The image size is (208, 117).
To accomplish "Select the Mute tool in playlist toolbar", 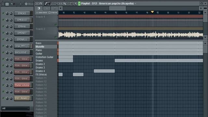I will click(x=57, y=4).
